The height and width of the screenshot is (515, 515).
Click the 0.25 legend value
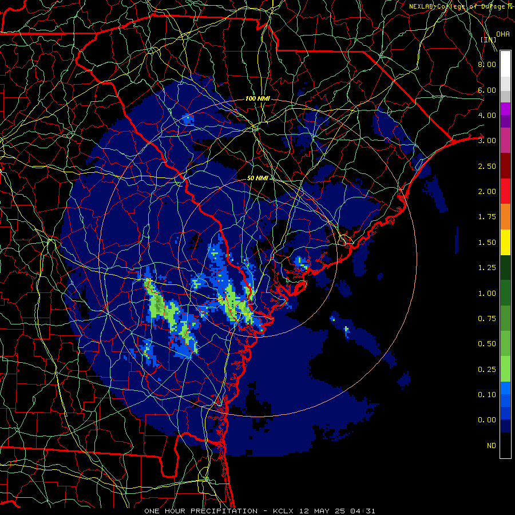point(487,370)
